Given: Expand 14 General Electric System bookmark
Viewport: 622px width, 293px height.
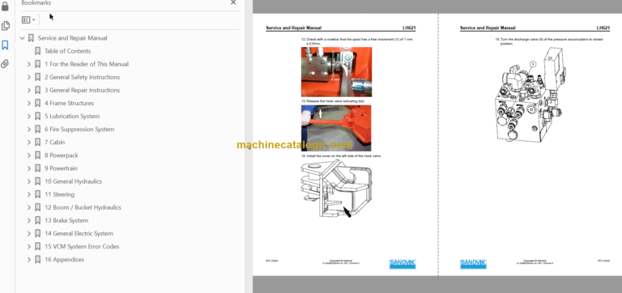Looking at the screenshot, I should click(x=29, y=234).
